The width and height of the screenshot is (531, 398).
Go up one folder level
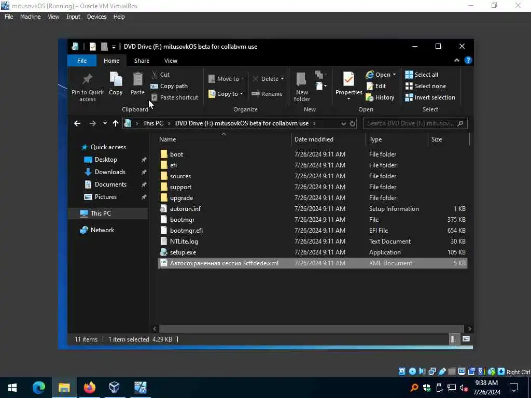click(116, 123)
